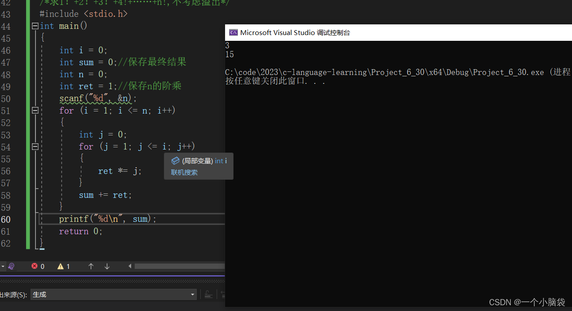572x311 pixels.
Task: Click the printf statement on line 60
Action: tap(108, 219)
